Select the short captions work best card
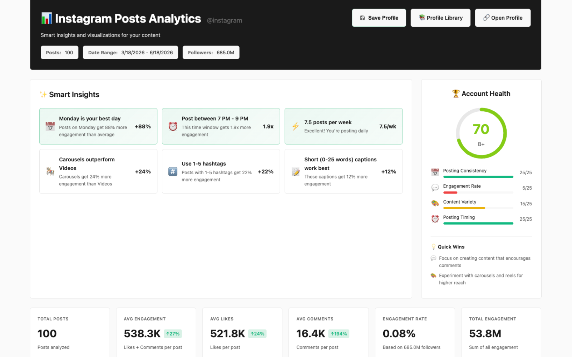Viewport: 572px width, 357px height. pyautogui.click(x=344, y=171)
